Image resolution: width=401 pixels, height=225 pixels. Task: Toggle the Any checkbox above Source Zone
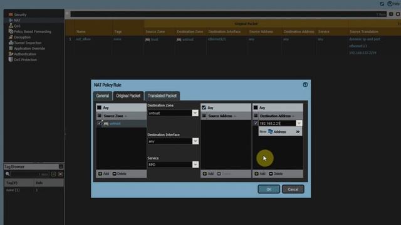(99, 107)
